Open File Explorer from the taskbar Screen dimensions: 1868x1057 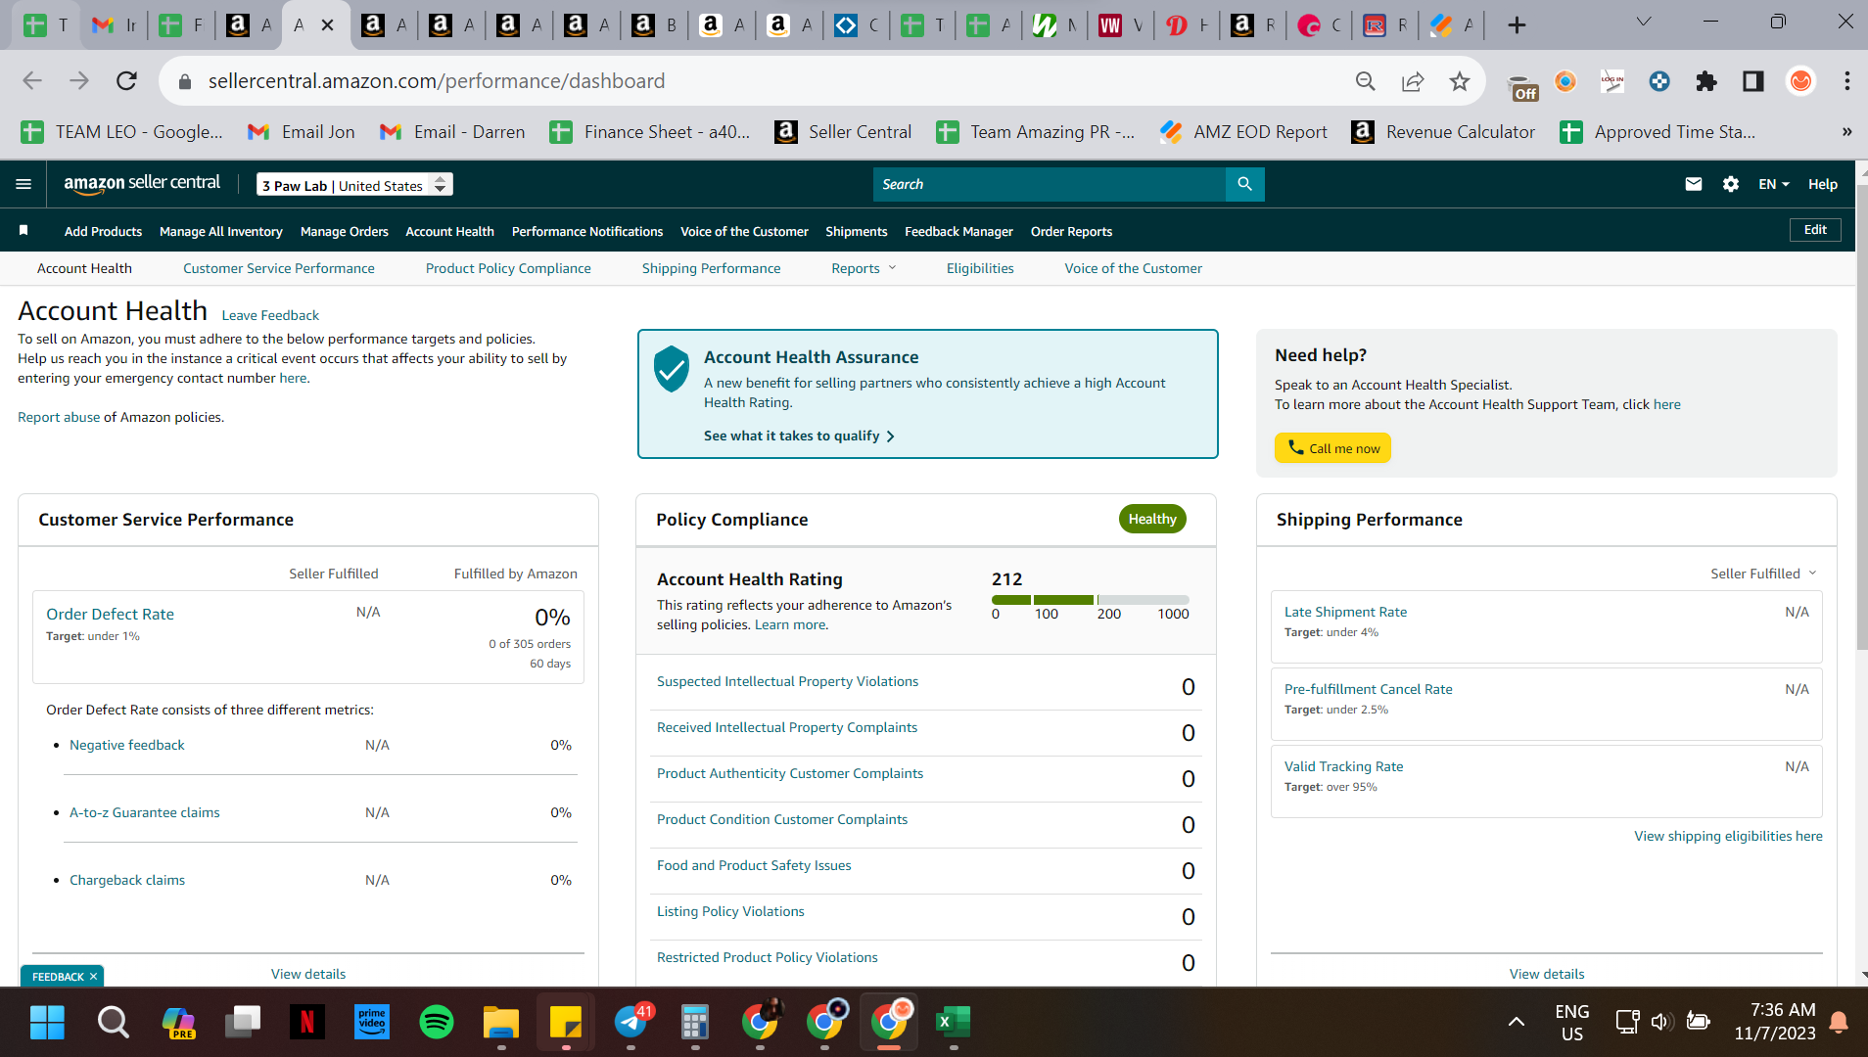[x=500, y=1023]
